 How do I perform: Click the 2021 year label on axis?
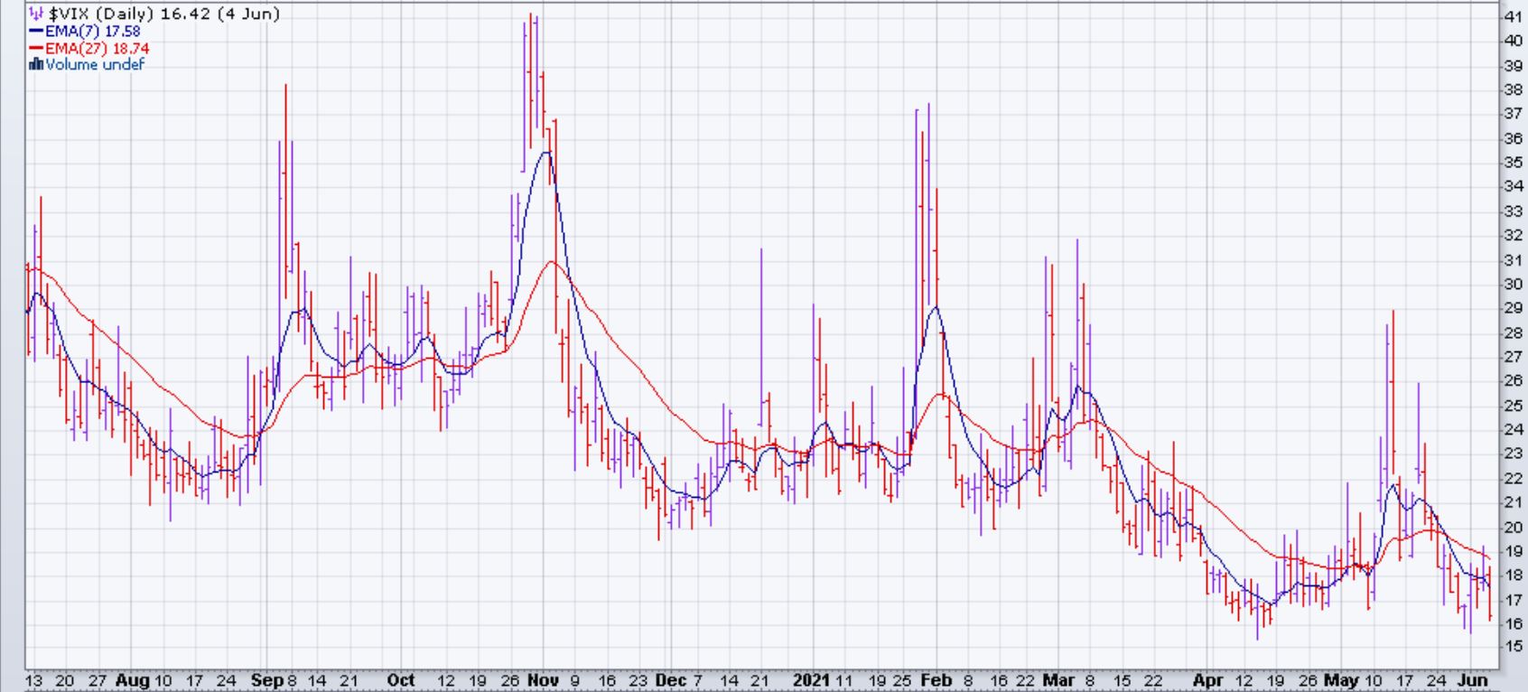click(811, 680)
